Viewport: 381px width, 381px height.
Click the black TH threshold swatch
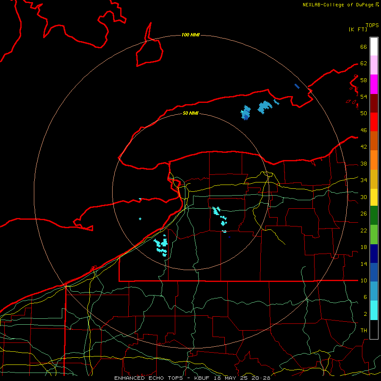pyautogui.click(x=374, y=329)
